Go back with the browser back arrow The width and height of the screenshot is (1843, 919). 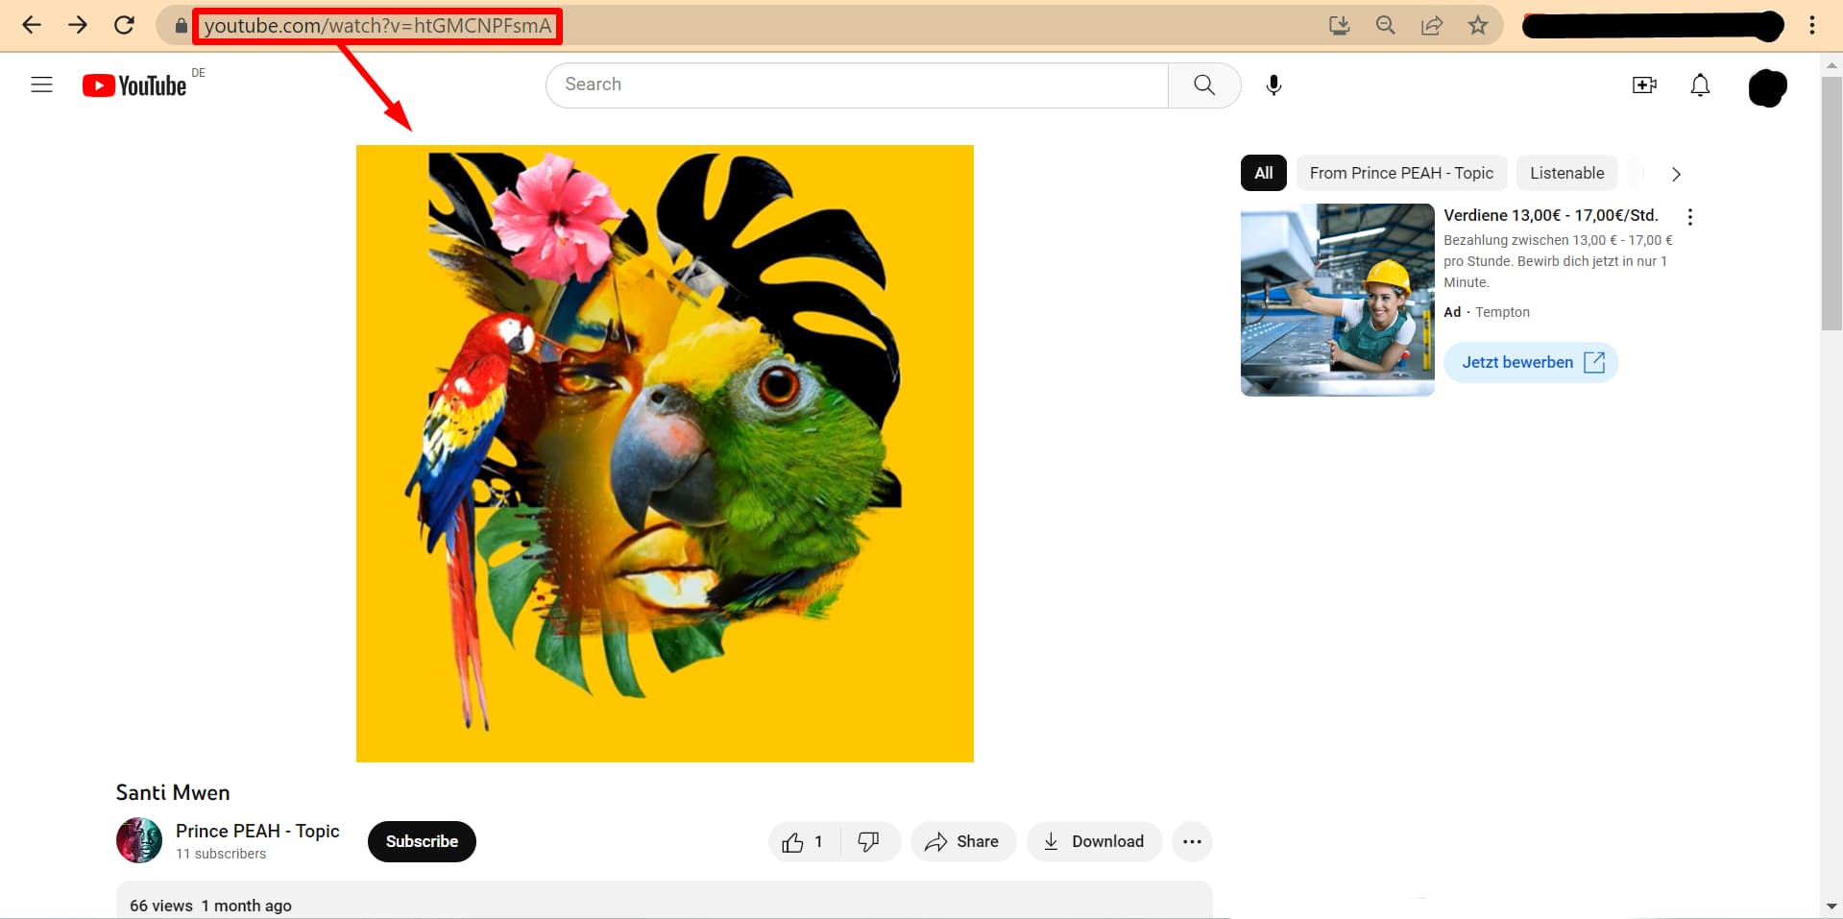[32, 25]
